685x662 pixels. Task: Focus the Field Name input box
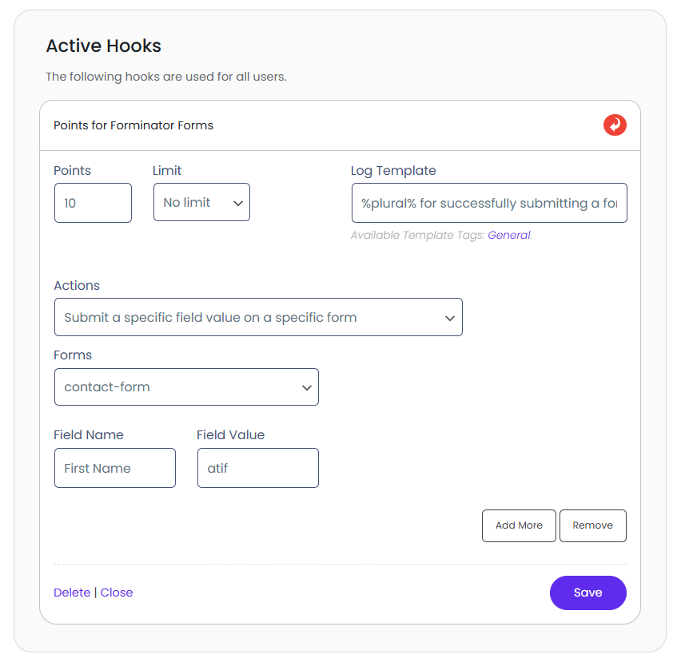114,468
